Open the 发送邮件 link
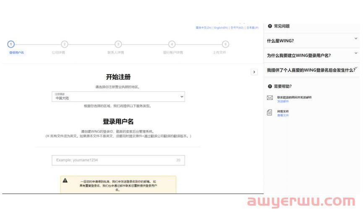363x214 pixels. click(x=283, y=101)
